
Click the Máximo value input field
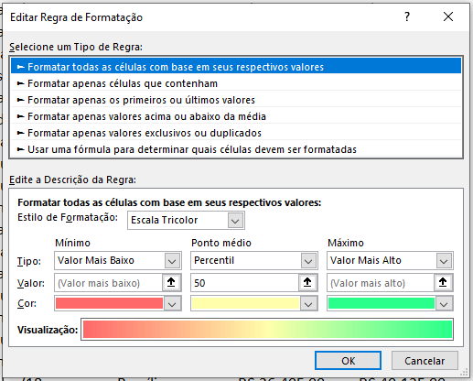coord(381,283)
